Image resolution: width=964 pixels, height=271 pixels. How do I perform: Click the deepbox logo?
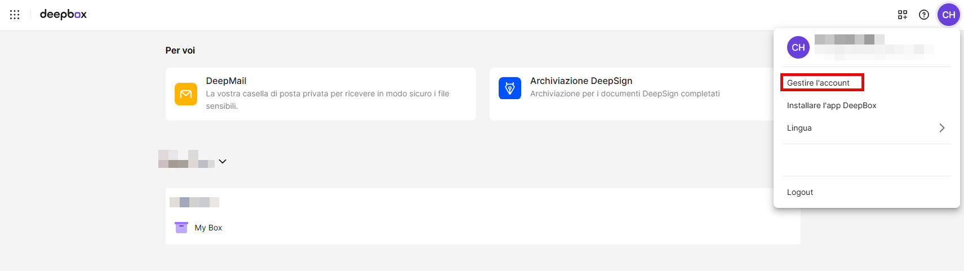coord(63,15)
